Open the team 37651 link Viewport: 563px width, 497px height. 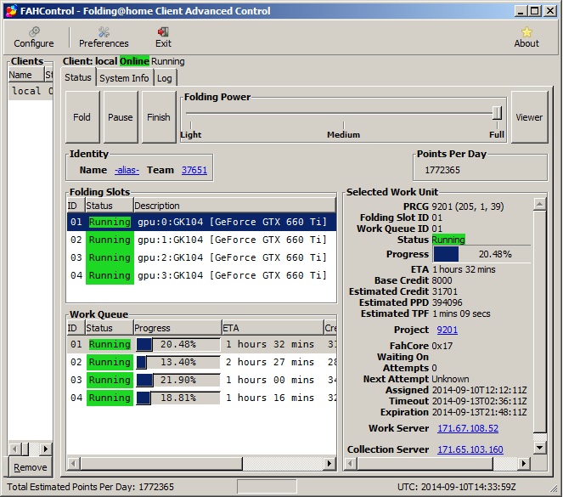(x=194, y=170)
